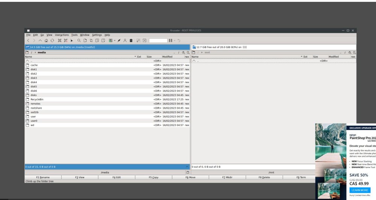The height and width of the screenshot is (200, 376).
Task: Open the Search magnifier tool
Action: (79, 41)
